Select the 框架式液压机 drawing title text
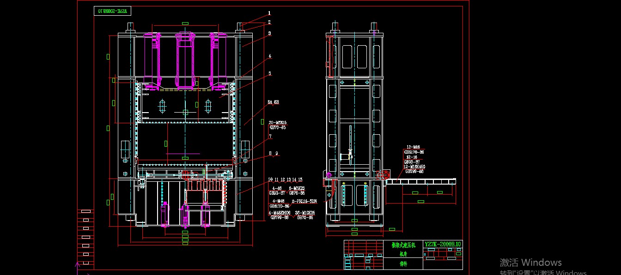 pos(403,245)
